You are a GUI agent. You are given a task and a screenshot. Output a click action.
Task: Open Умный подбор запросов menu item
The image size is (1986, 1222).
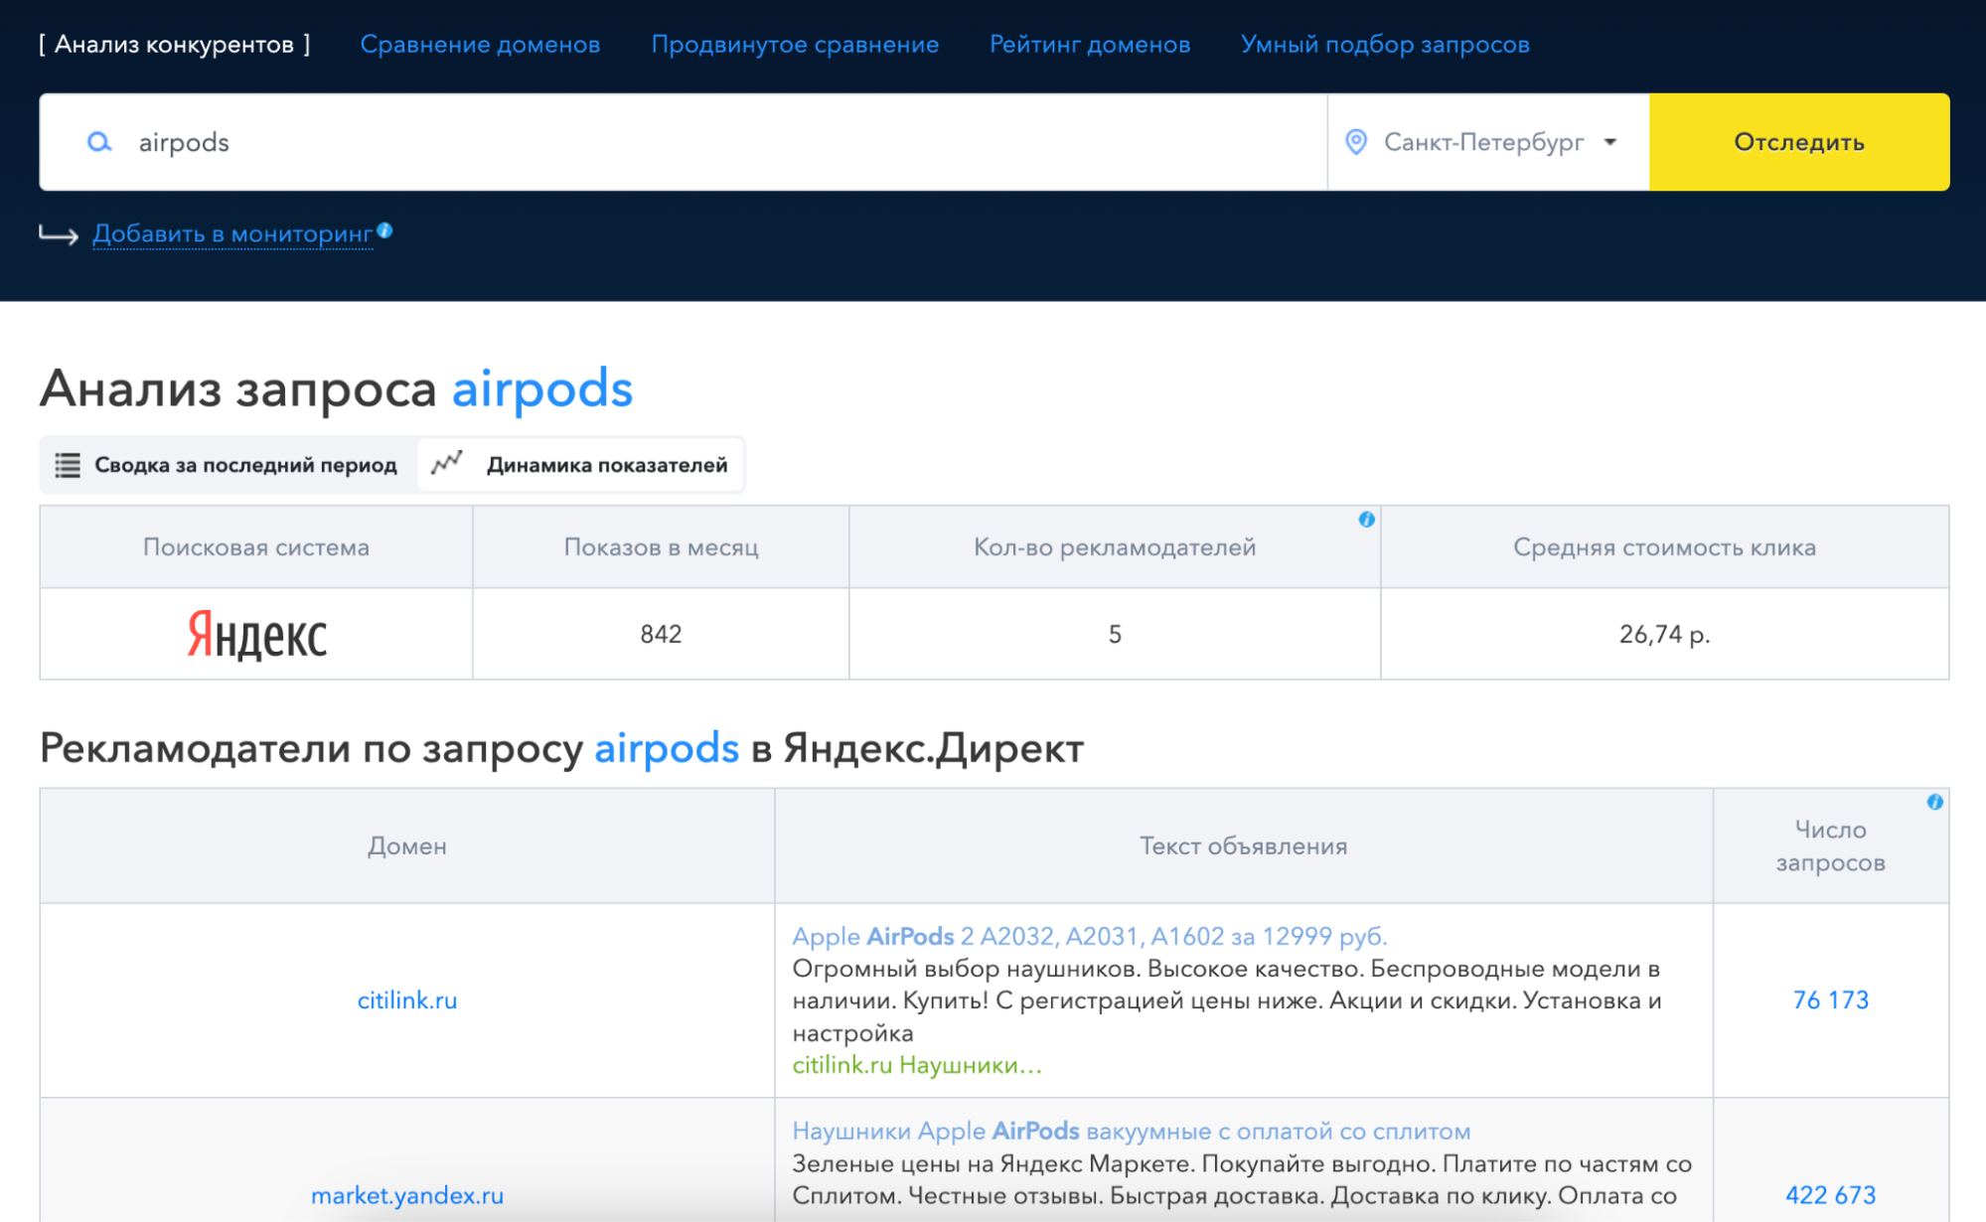[x=1385, y=45]
